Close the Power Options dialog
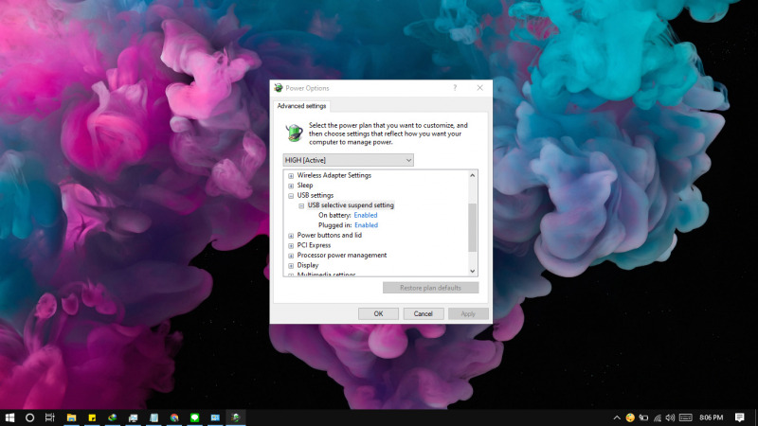Screen dimensions: 758x426 (479, 88)
